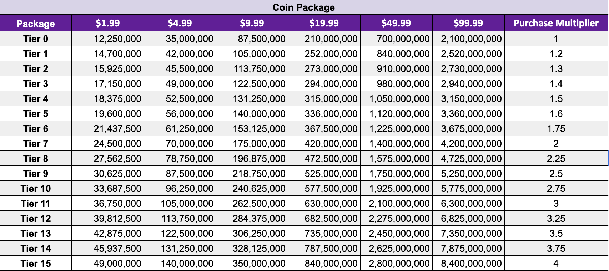Select the 1.75 multiplier cell
609x271 pixels.
[556, 129]
